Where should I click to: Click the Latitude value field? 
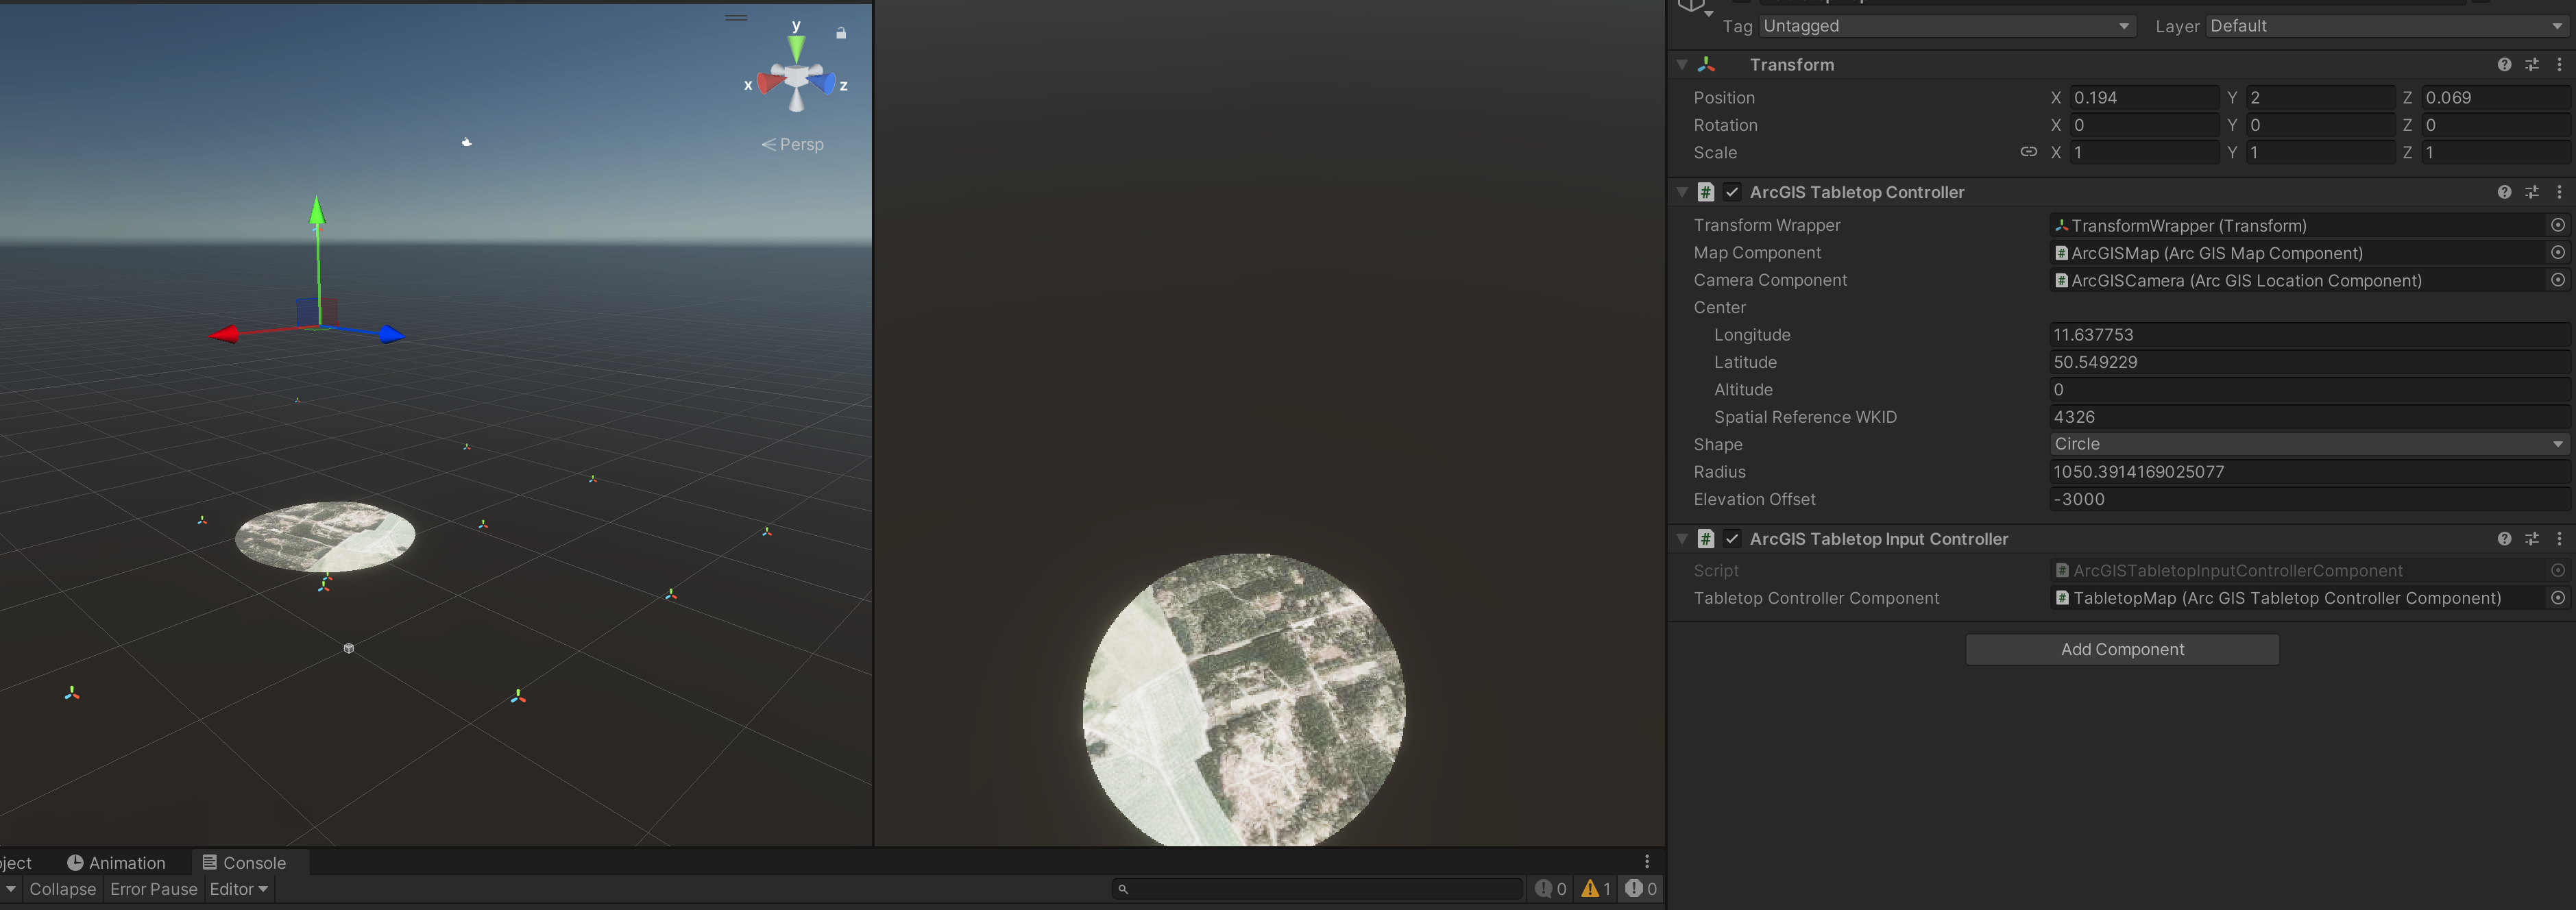[2310, 362]
